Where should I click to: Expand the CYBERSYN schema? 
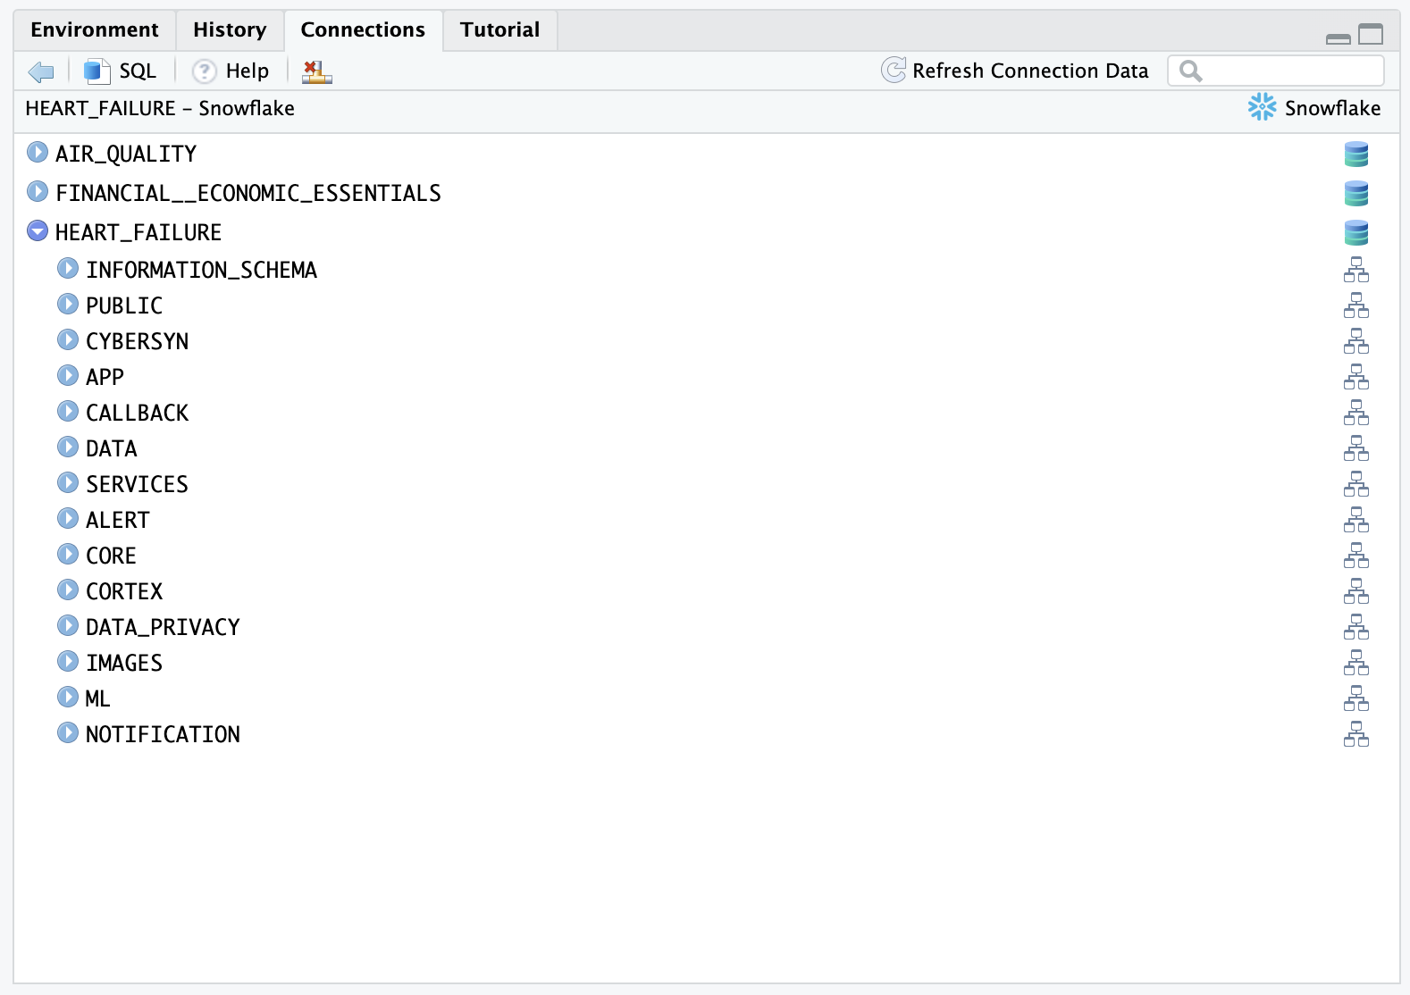tap(68, 339)
